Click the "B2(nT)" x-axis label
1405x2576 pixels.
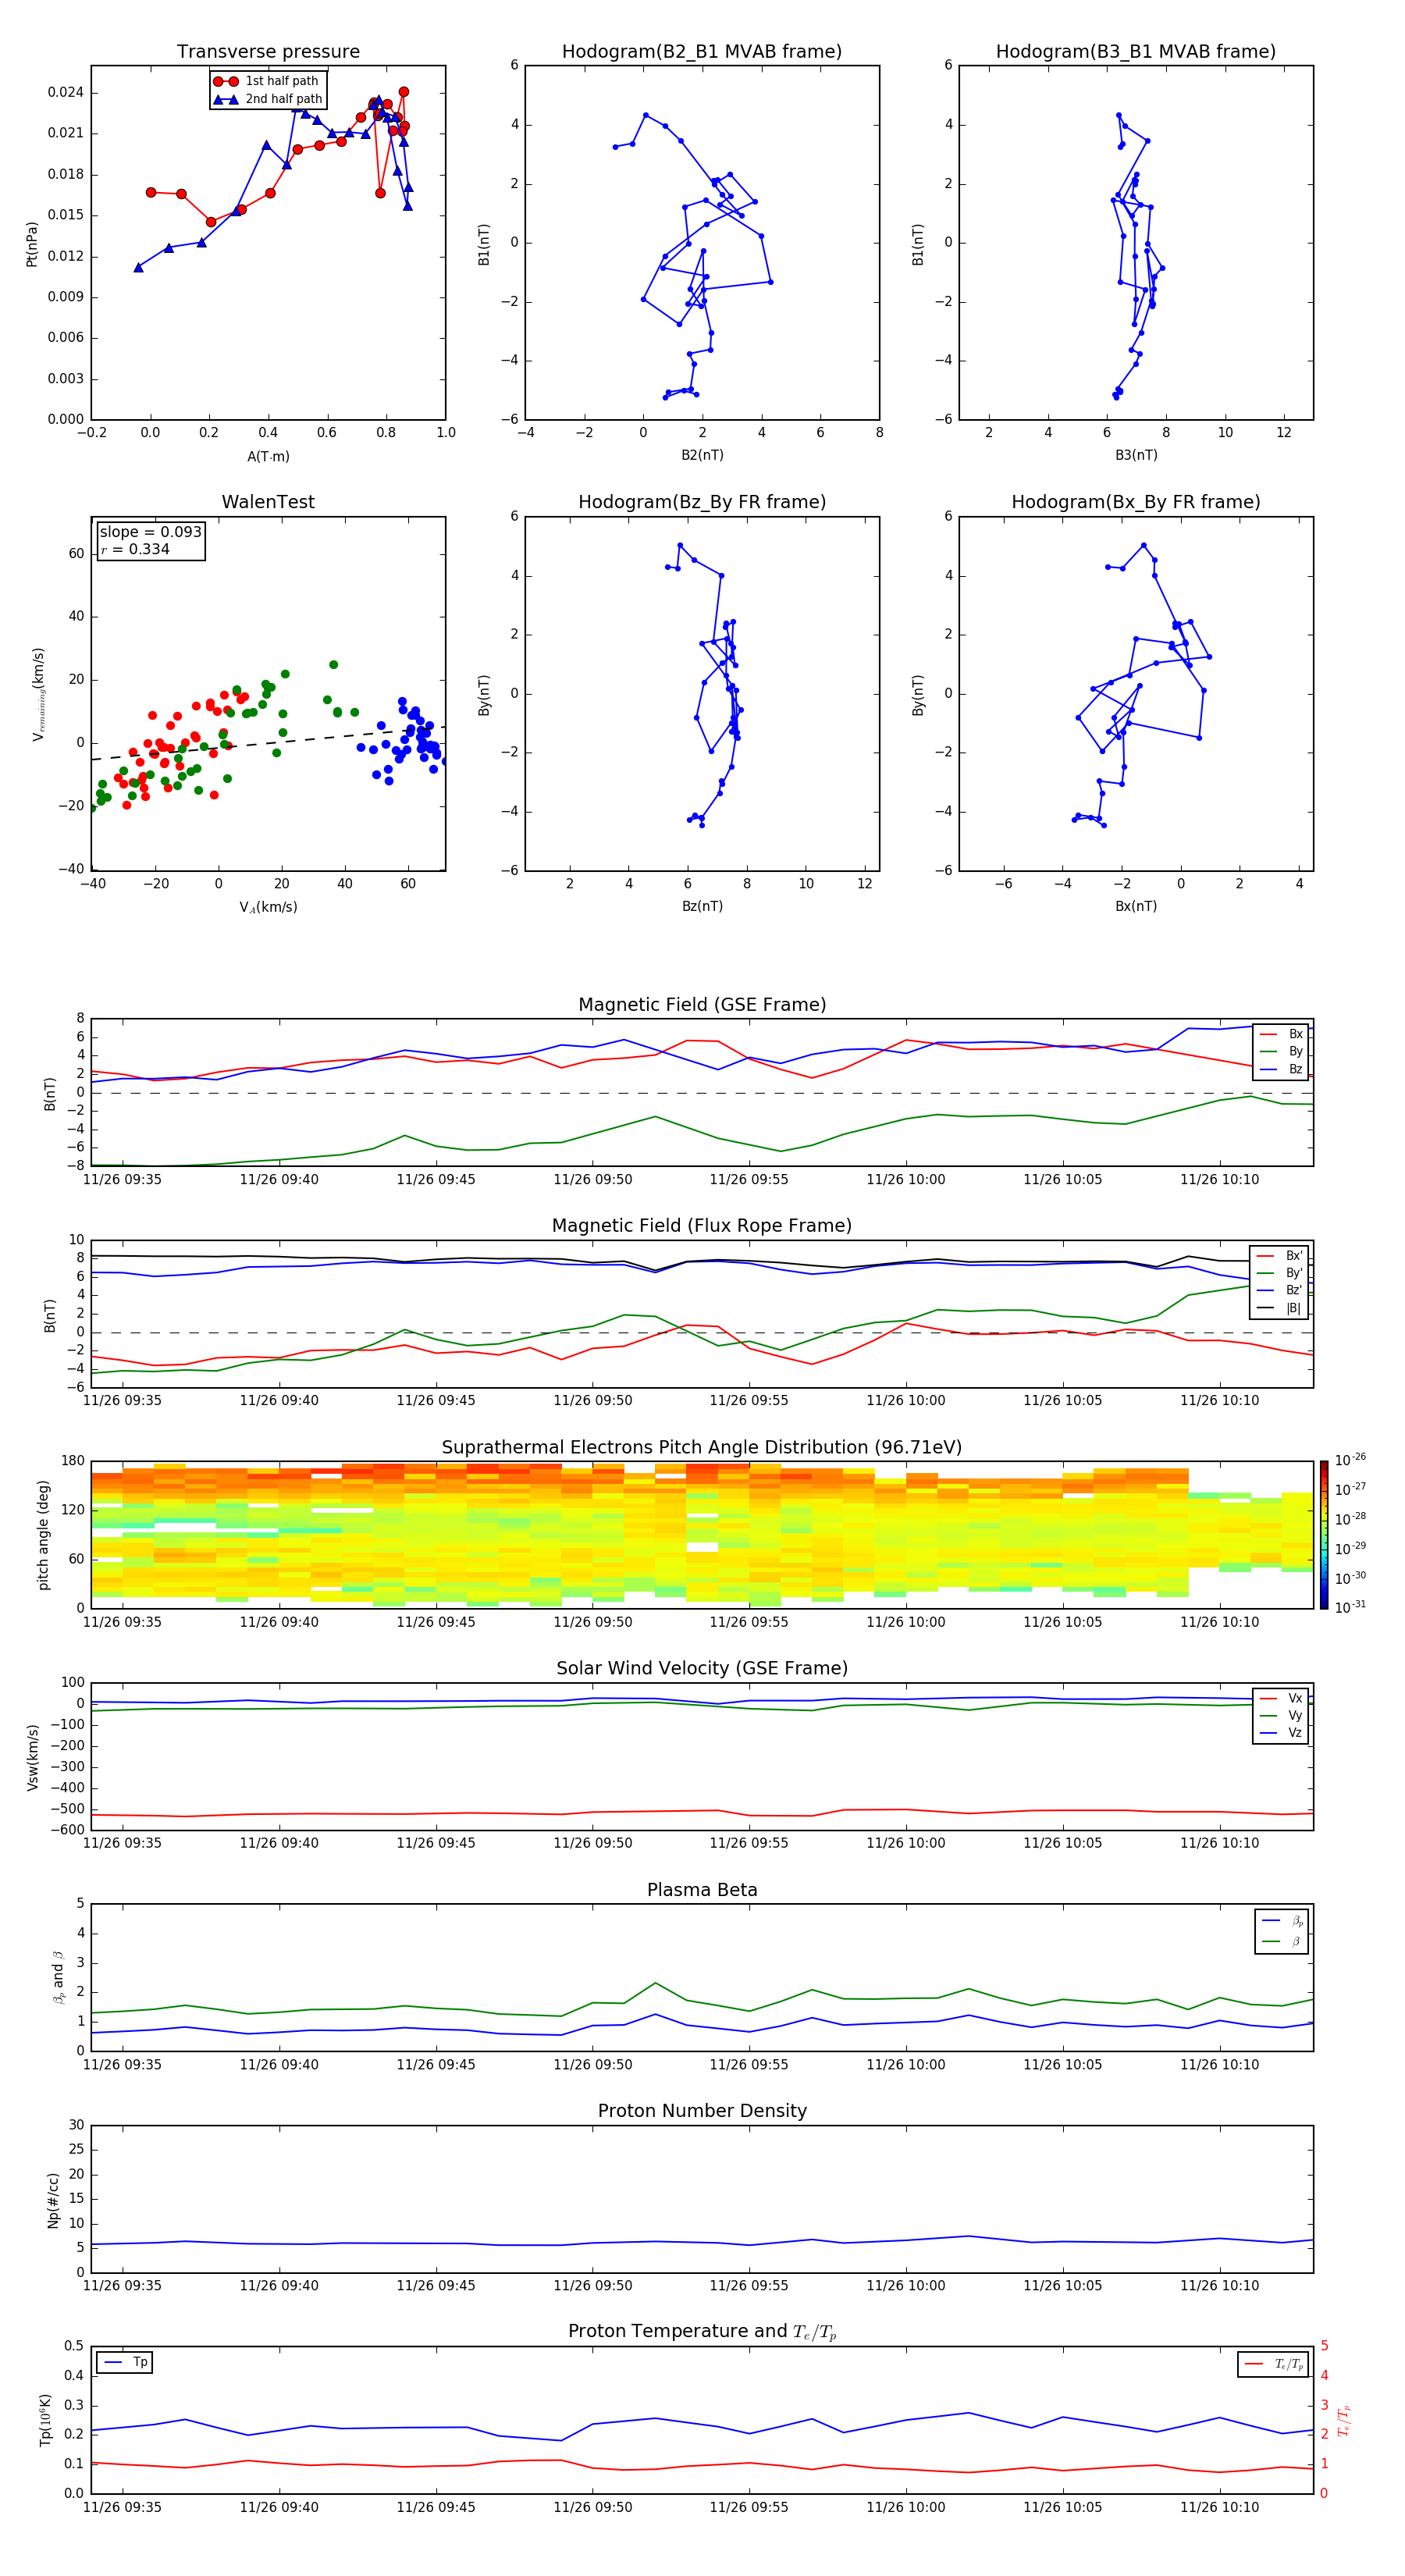click(702, 455)
